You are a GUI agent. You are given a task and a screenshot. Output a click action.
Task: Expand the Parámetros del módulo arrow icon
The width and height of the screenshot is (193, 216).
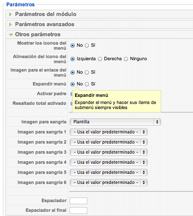click(x=10, y=14)
